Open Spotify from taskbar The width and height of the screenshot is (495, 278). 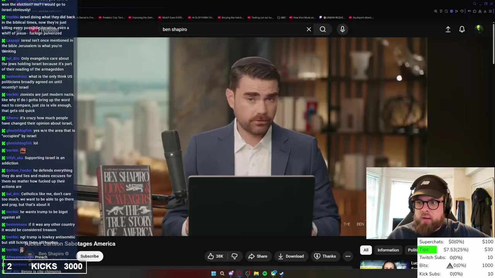(x=265, y=273)
